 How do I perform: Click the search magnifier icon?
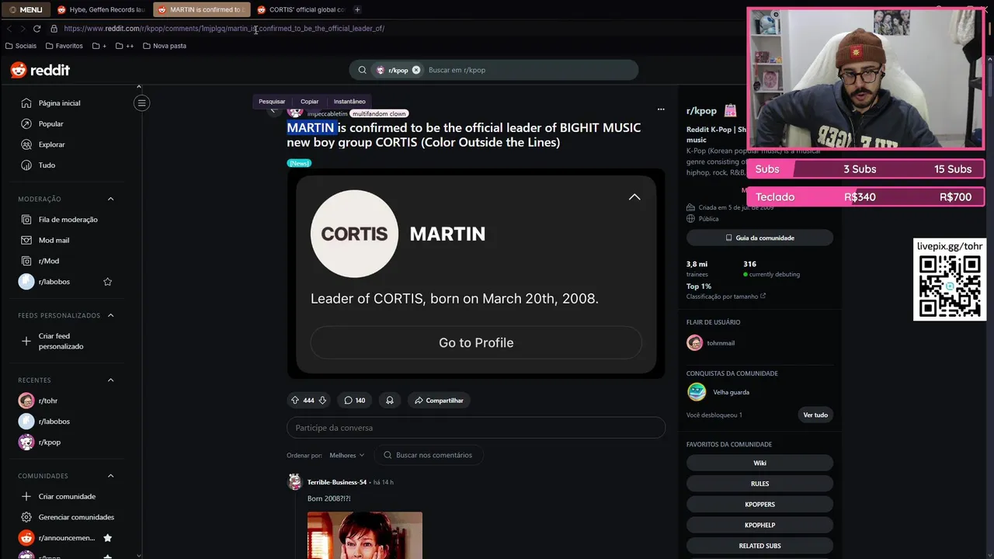coord(362,70)
